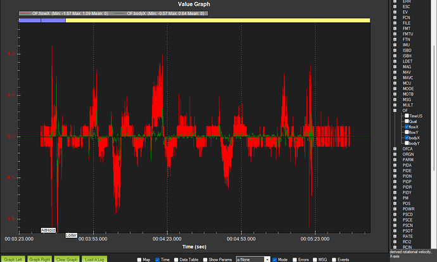This screenshot has width=437, height=262.
Task: Clear the graph with Clear Graph
Action: pos(67,259)
